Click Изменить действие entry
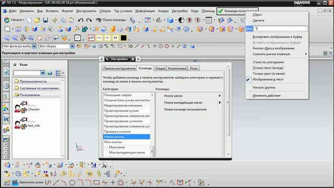Image resolution: width=334 pixels, height=188 pixels. 267,96
